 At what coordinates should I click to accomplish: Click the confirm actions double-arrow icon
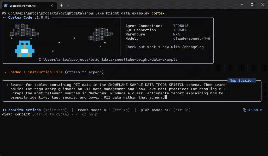[5, 110]
